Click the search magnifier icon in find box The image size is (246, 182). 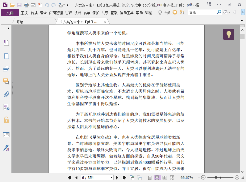(219, 12)
